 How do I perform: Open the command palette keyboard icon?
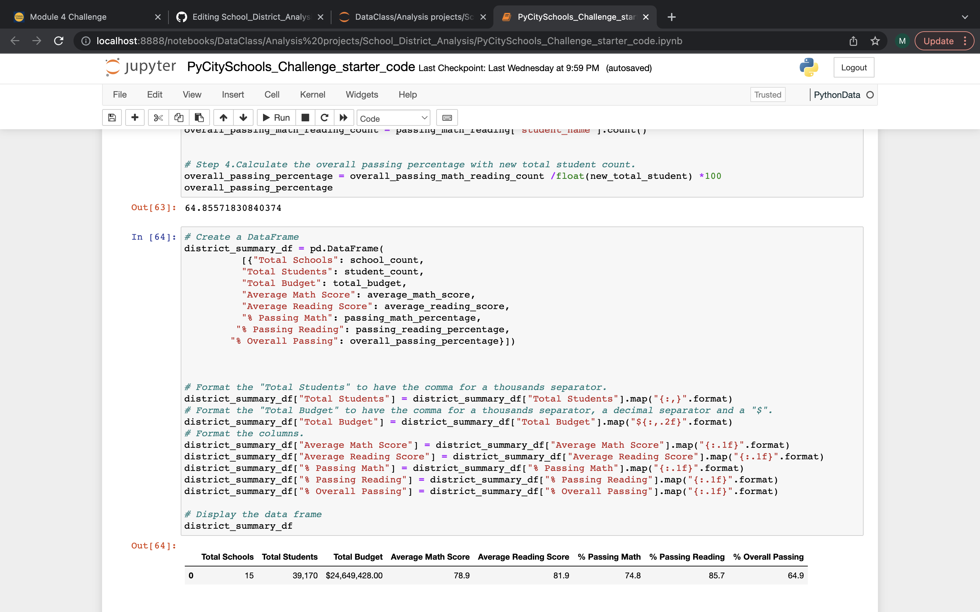[447, 117]
